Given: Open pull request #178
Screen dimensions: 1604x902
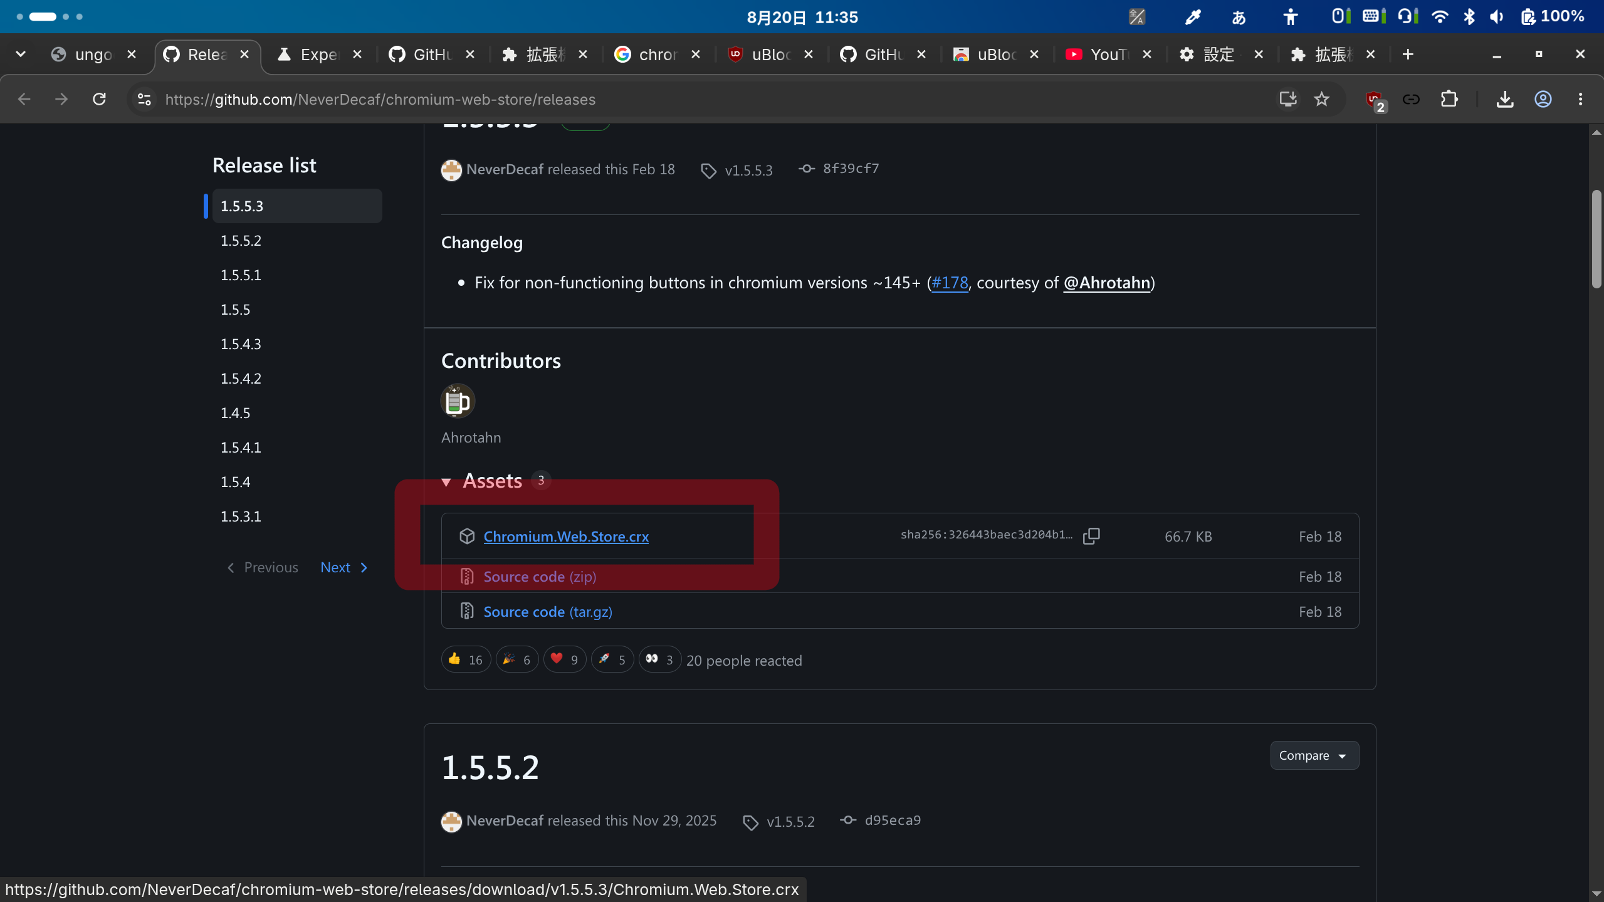Looking at the screenshot, I should click(x=950, y=283).
